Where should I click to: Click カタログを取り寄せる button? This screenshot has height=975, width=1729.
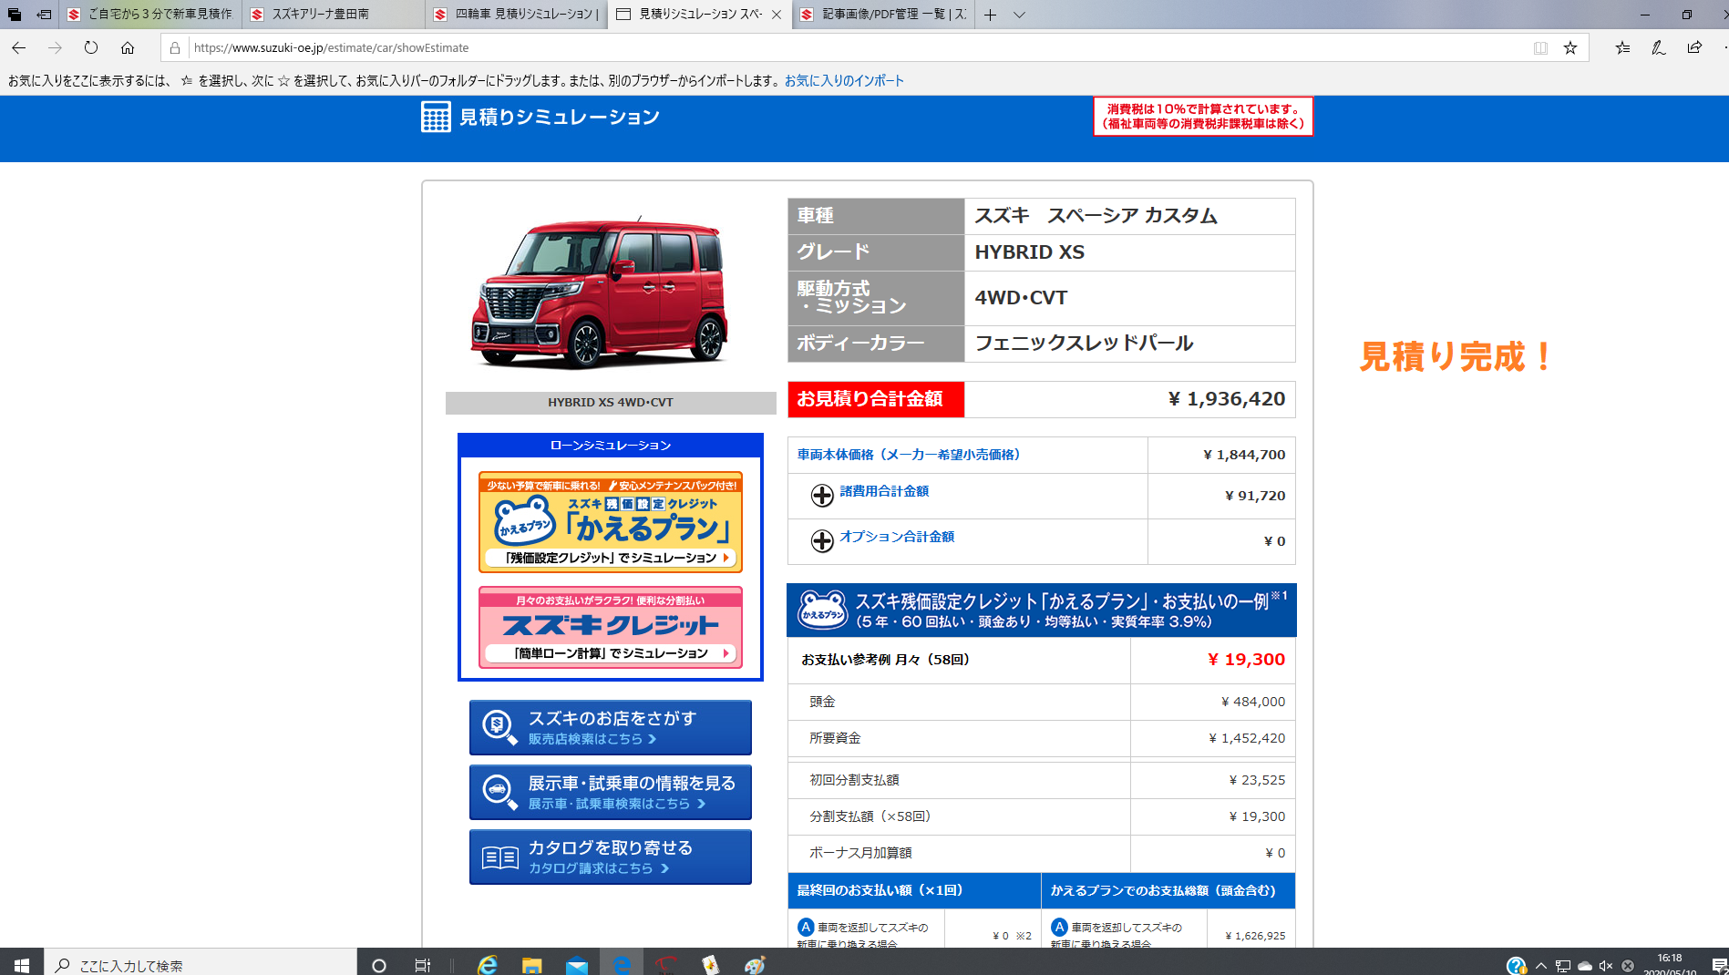click(611, 857)
